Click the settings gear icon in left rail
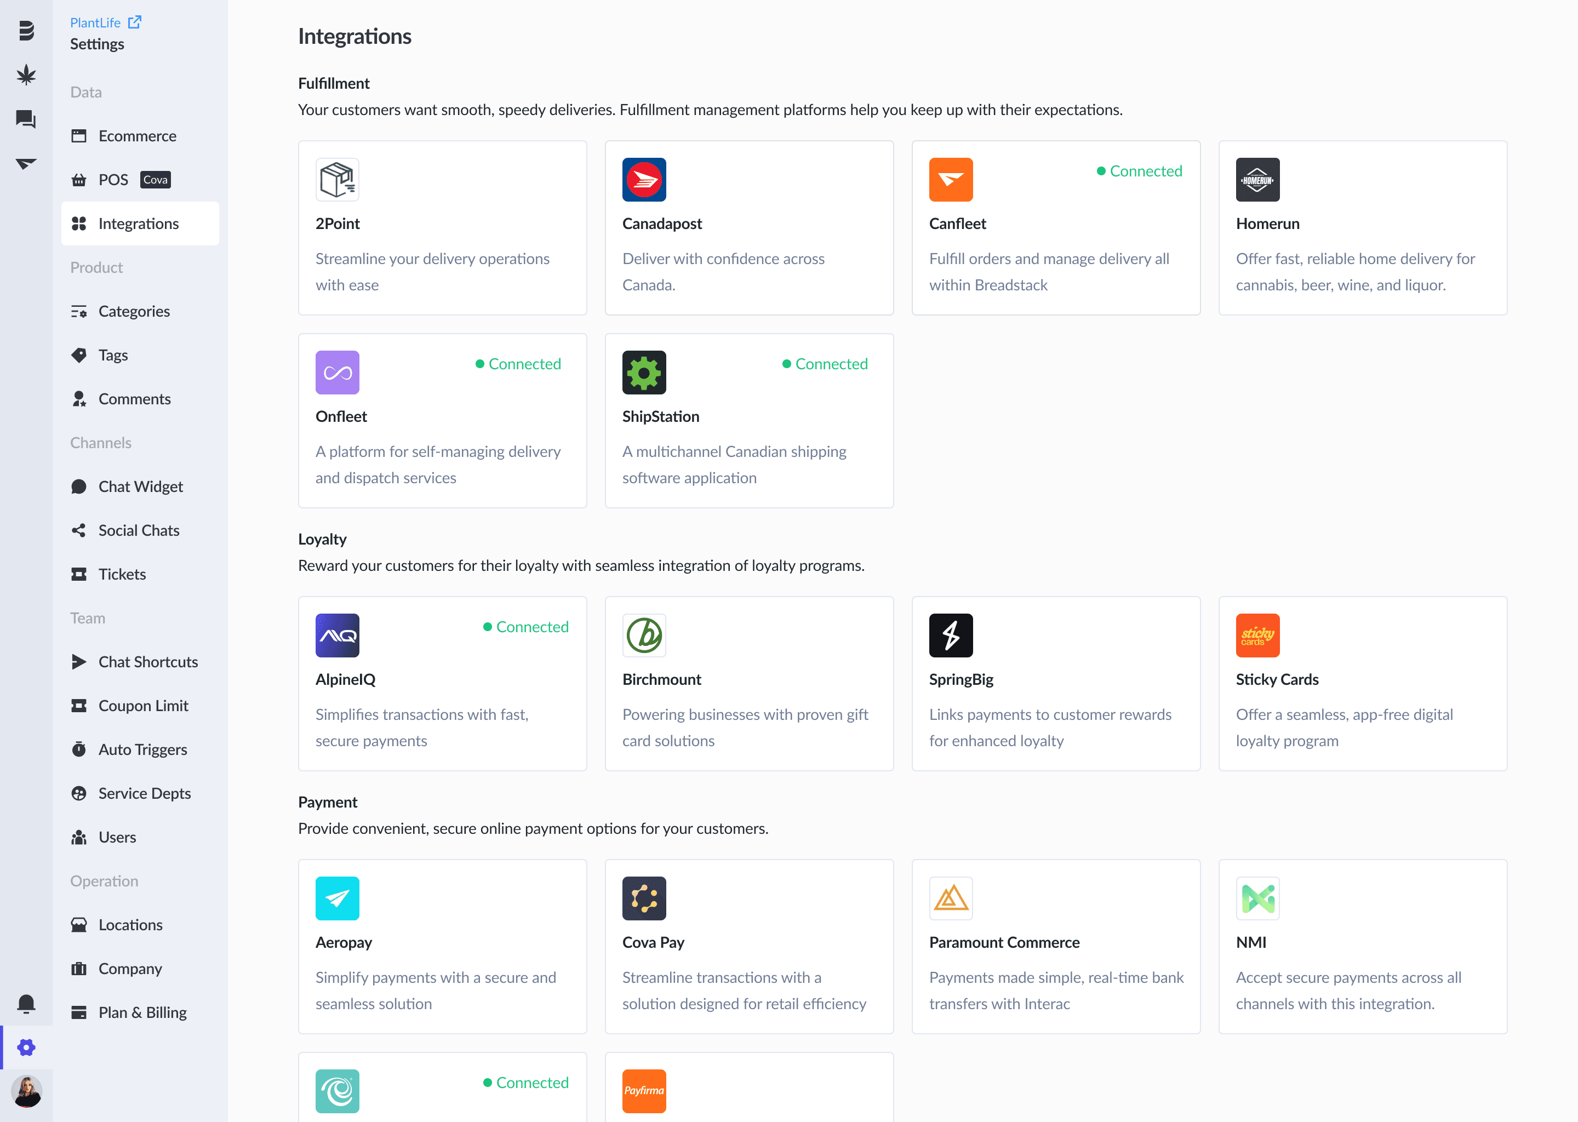1578x1122 pixels. (26, 1047)
